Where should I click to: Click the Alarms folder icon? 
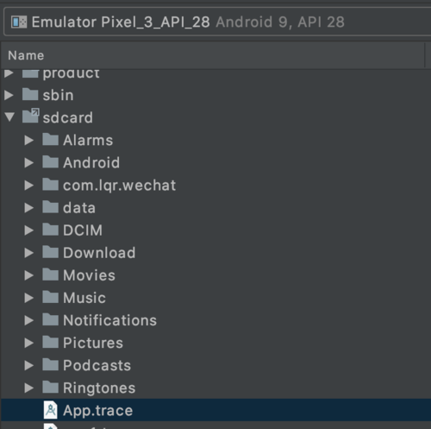(x=51, y=139)
